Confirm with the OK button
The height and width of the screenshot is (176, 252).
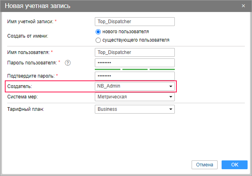point(234,165)
